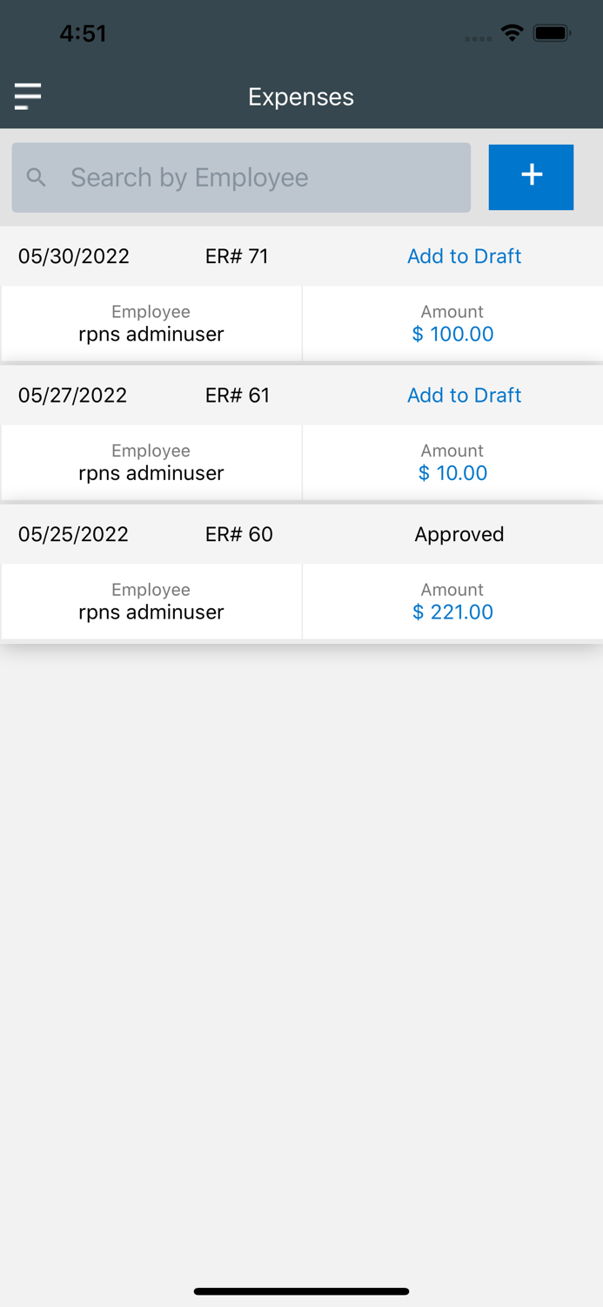Select the Expenses title in the header

tap(301, 97)
